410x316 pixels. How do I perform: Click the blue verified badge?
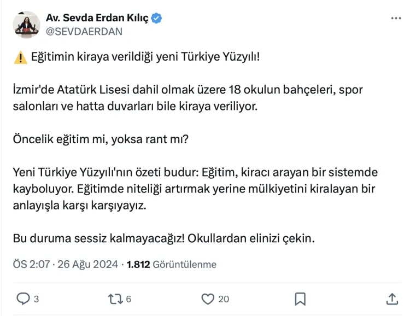[157, 19]
